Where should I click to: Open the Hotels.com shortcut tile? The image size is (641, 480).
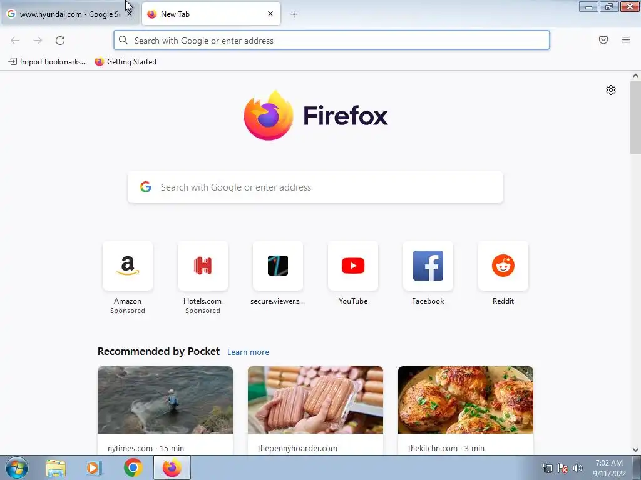(x=203, y=266)
